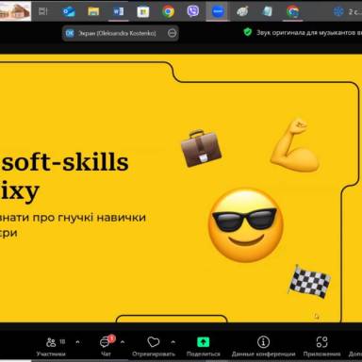Viewport: 362px width, 362px height.
Task: Open the Доп more options menu
Action: [x=355, y=347]
